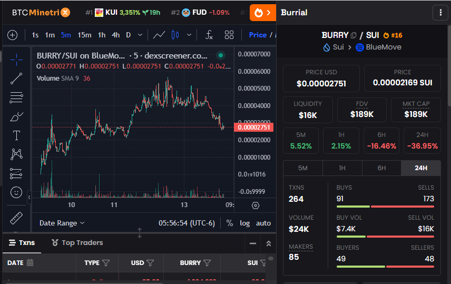Click the 05:56:54 (UTC-6) timezone

click(x=187, y=223)
